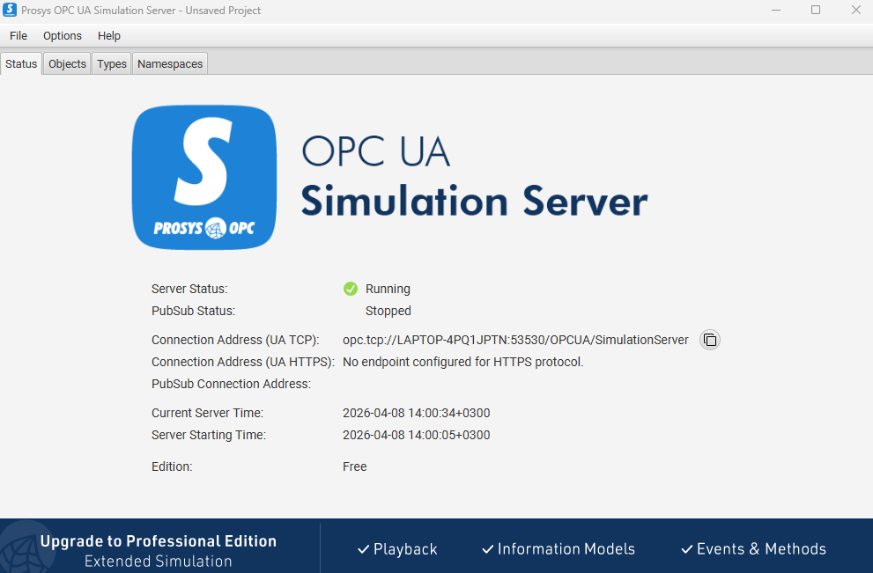The image size is (873, 573).
Task: Close the Simulation Server window
Action: (855, 10)
